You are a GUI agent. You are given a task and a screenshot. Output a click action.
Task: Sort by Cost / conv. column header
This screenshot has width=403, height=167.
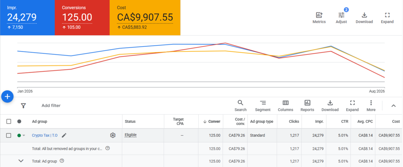click(x=240, y=122)
